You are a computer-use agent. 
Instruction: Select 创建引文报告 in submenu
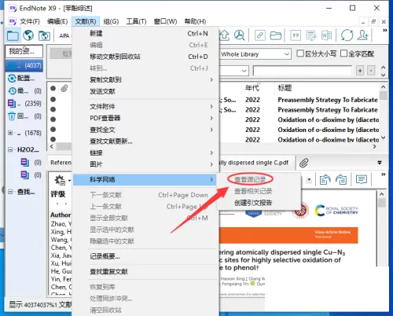[253, 203]
